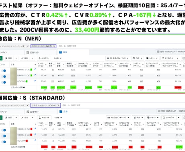Remove campaign filter chip in NEN panel
The height and width of the screenshot is (152, 185).
[x=27, y=46]
